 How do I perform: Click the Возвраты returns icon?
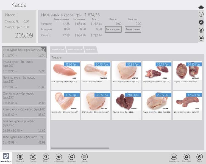[72, 157]
